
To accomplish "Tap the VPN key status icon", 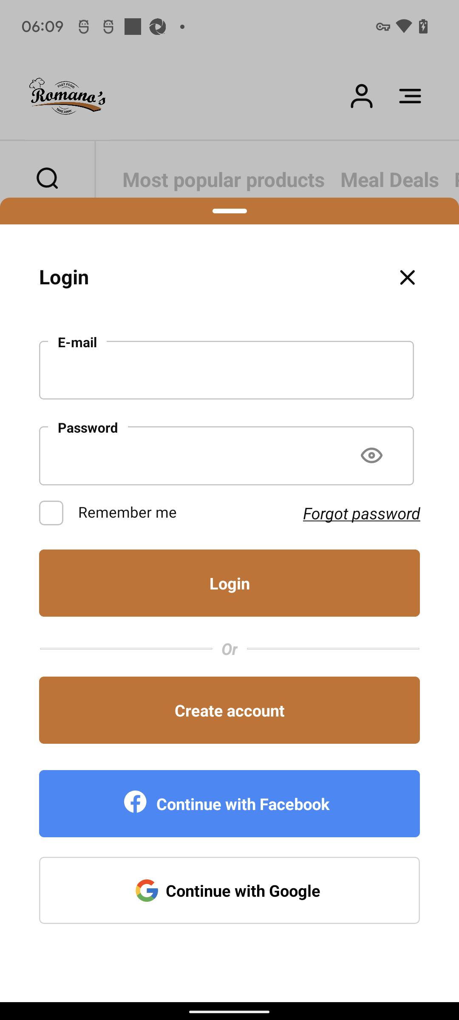I will coord(383,27).
